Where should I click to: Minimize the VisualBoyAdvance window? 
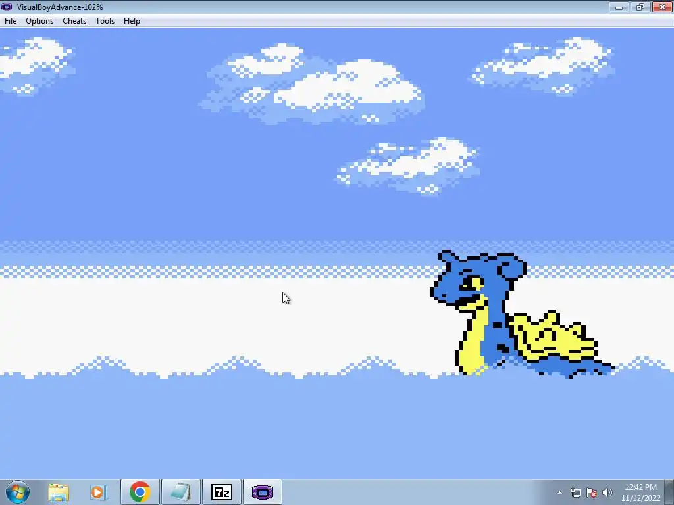(x=619, y=7)
